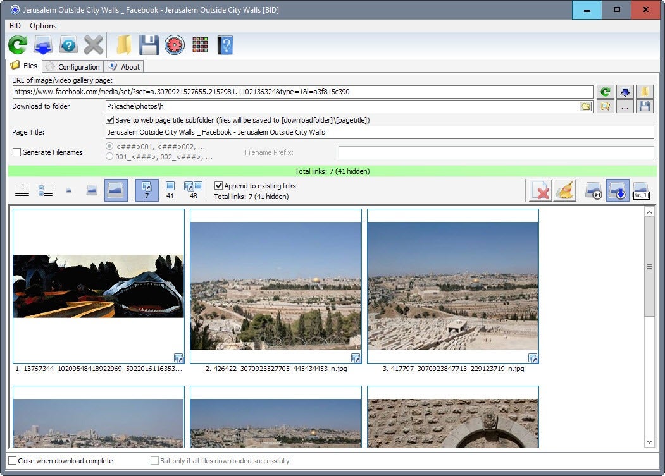Click the scrollbar down arrow in thumbnail pane
This screenshot has width=665, height=476.
649,442
